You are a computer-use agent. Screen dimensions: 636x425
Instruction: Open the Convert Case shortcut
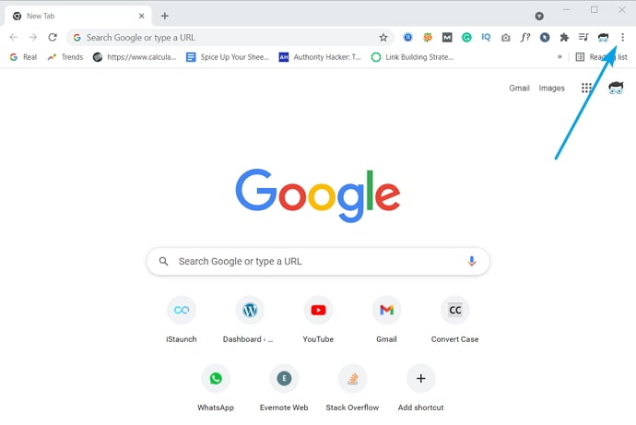[x=455, y=320]
